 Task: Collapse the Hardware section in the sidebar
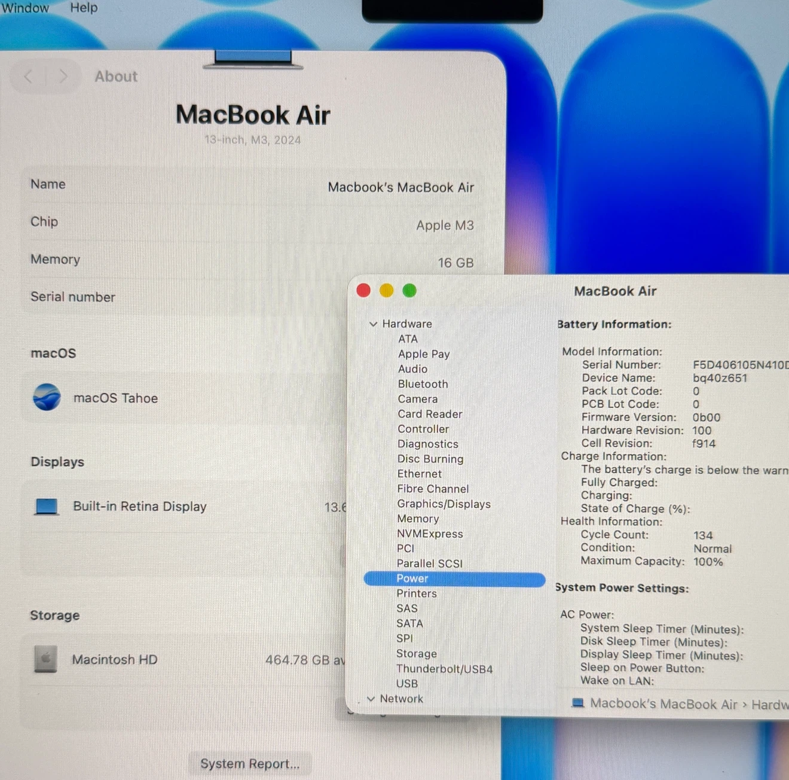[x=373, y=324]
